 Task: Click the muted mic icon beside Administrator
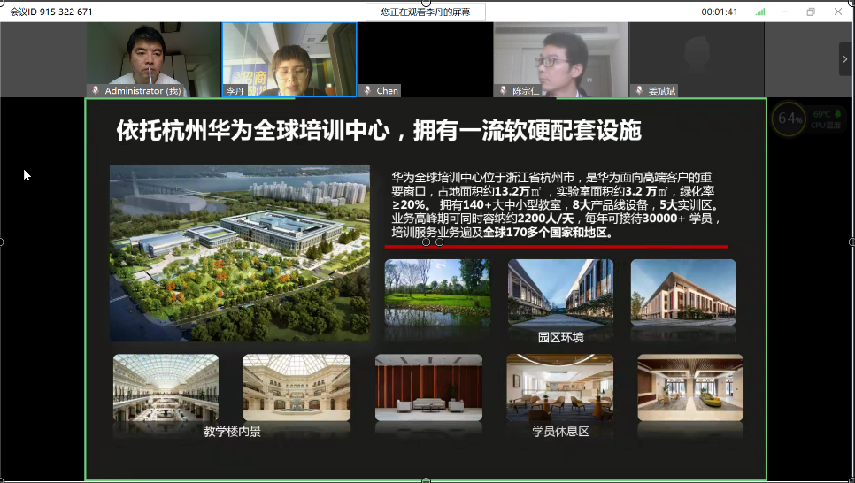coord(96,90)
